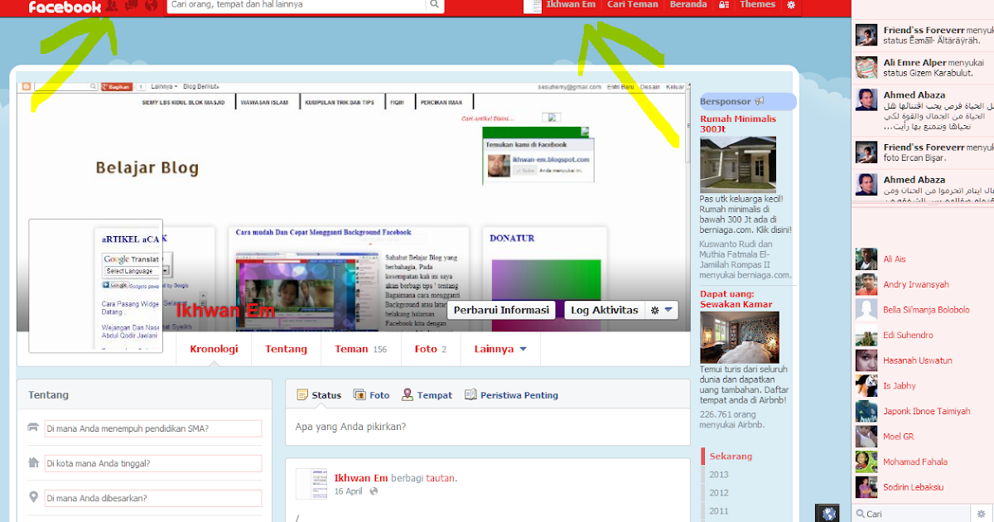Open the friend requests icon in top bar
This screenshot has height=522, width=994.
112,6
